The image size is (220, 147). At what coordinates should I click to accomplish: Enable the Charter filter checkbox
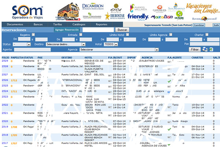207,35
